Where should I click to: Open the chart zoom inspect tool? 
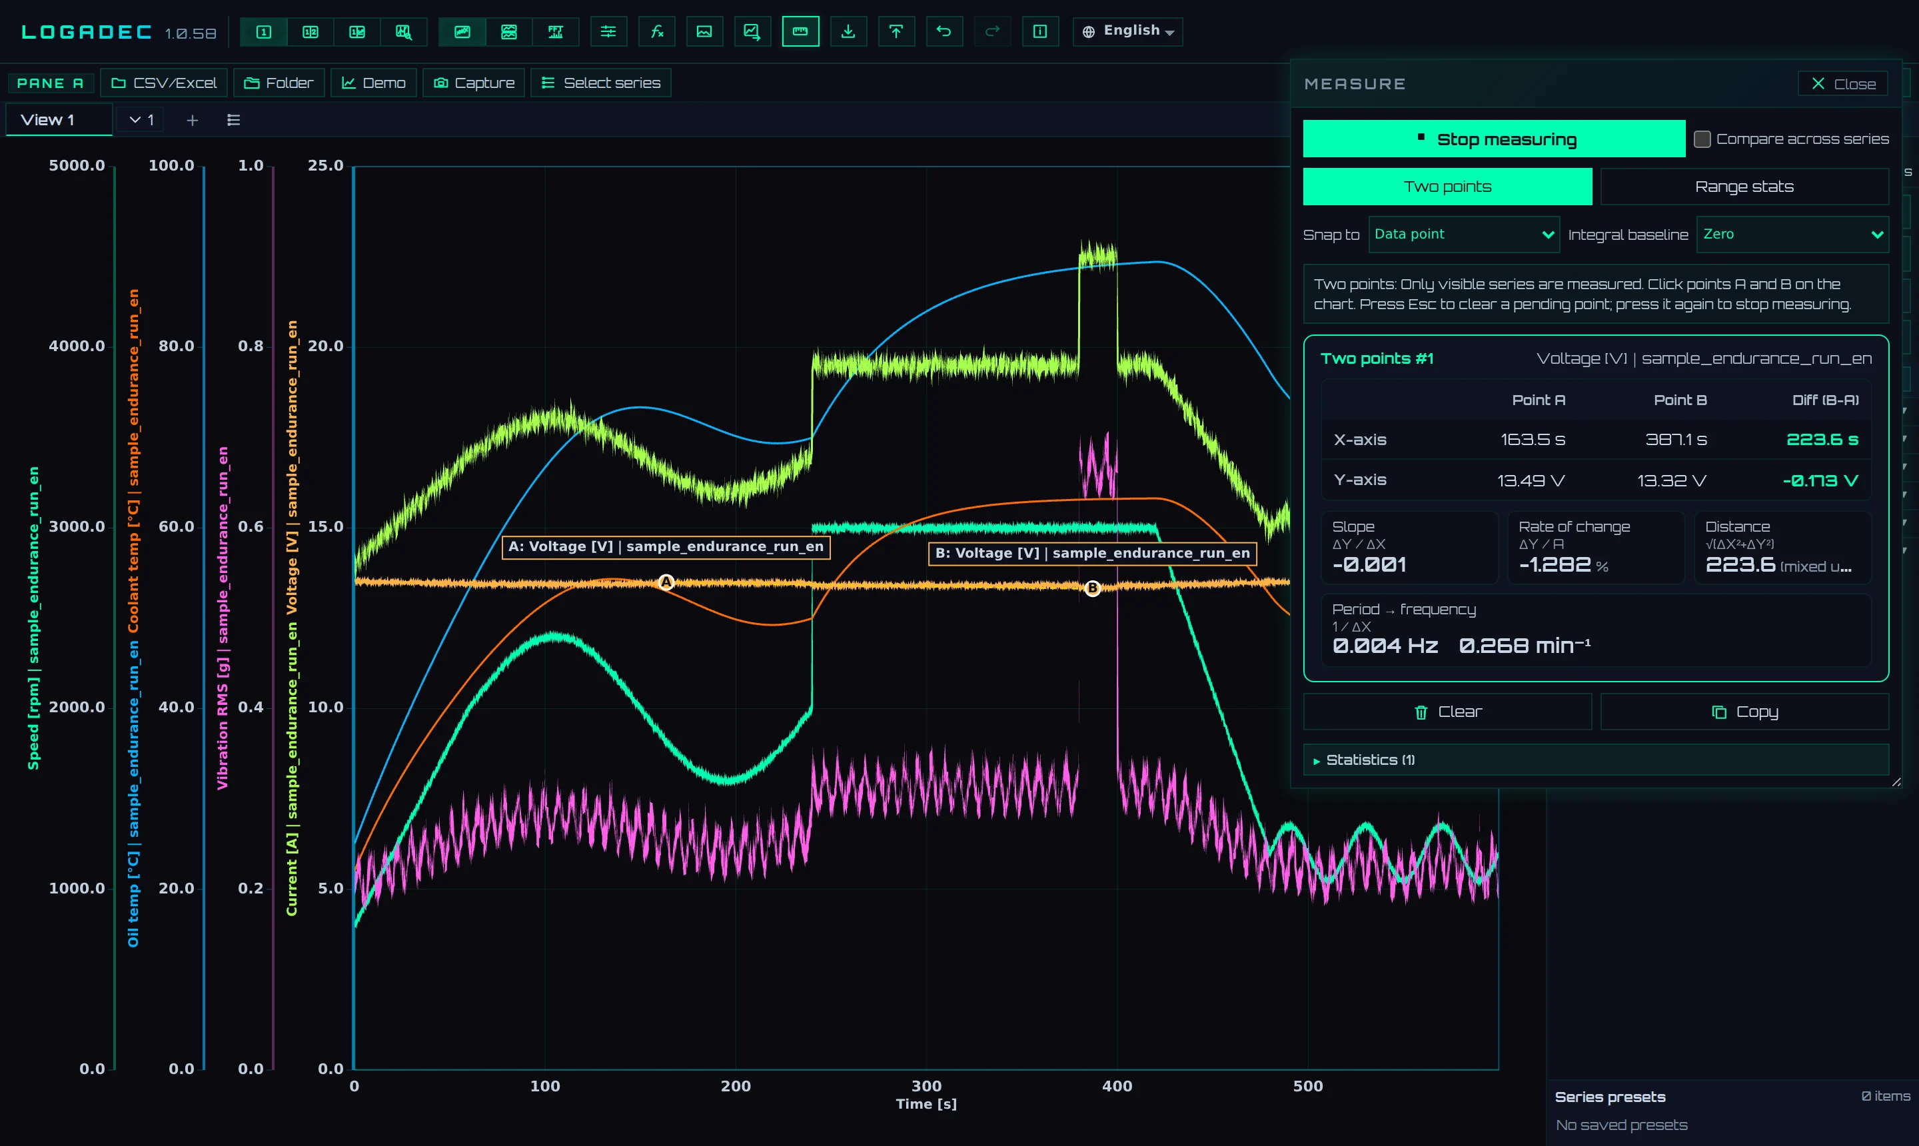pos(403,32)
